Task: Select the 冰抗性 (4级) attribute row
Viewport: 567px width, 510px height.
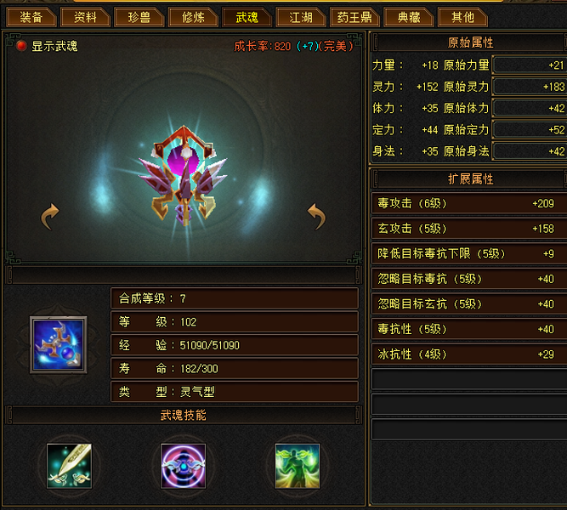Action: pos(469,354)
